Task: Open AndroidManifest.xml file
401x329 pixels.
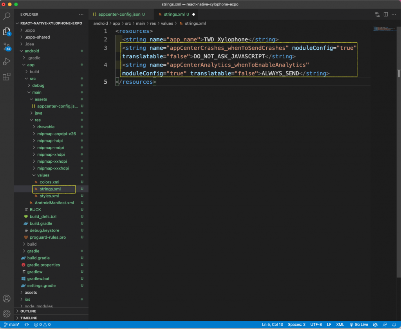Action: coord(51,203)
